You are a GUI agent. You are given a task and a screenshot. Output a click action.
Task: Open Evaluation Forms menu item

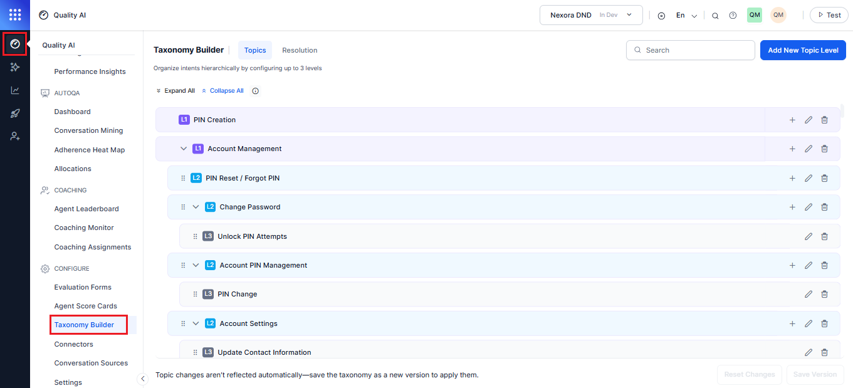[x=83, y=287]
